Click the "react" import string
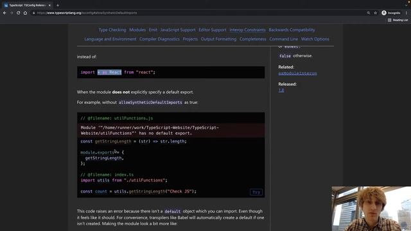The height and width of the screenshot is (231, 411). (144, 73)
